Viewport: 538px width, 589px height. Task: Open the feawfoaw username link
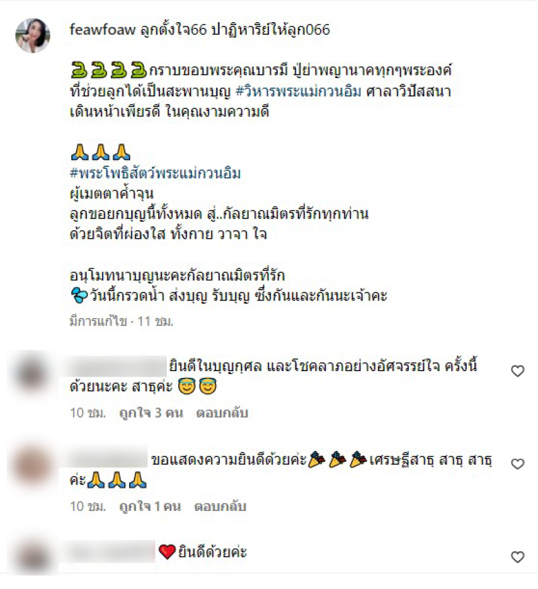pos(103,30)
